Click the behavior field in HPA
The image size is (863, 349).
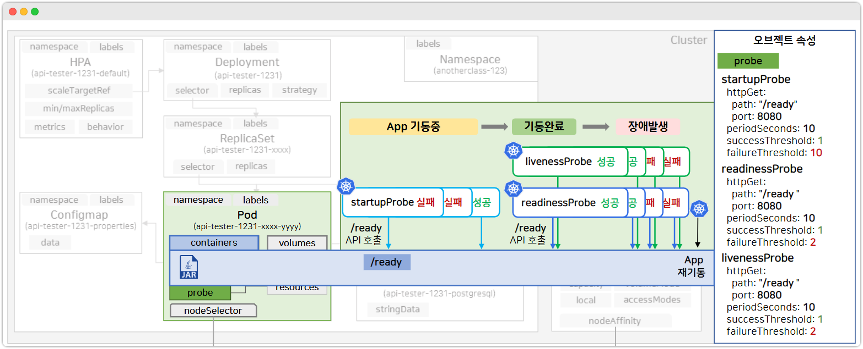click(x=105, y=127)
